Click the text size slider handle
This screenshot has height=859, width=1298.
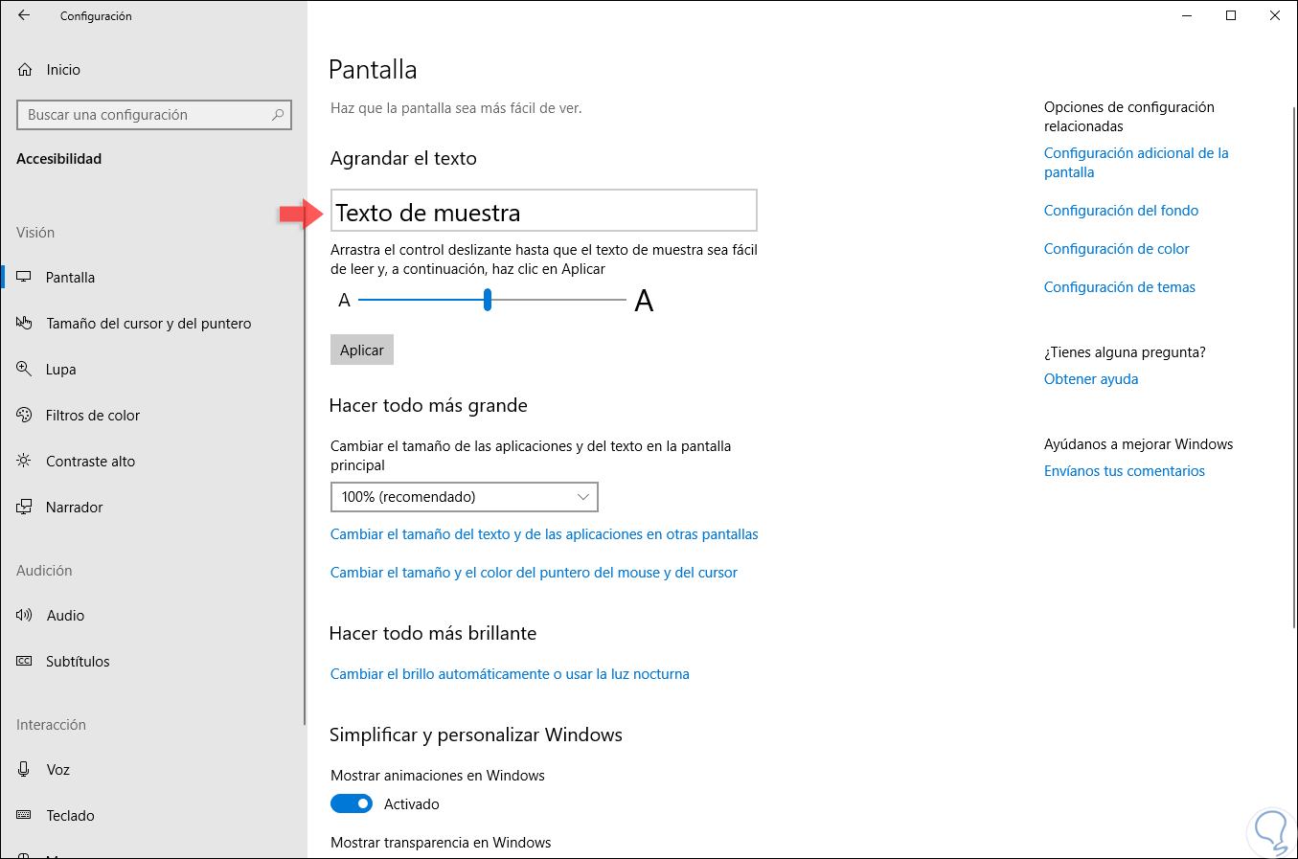coord(488,300)
